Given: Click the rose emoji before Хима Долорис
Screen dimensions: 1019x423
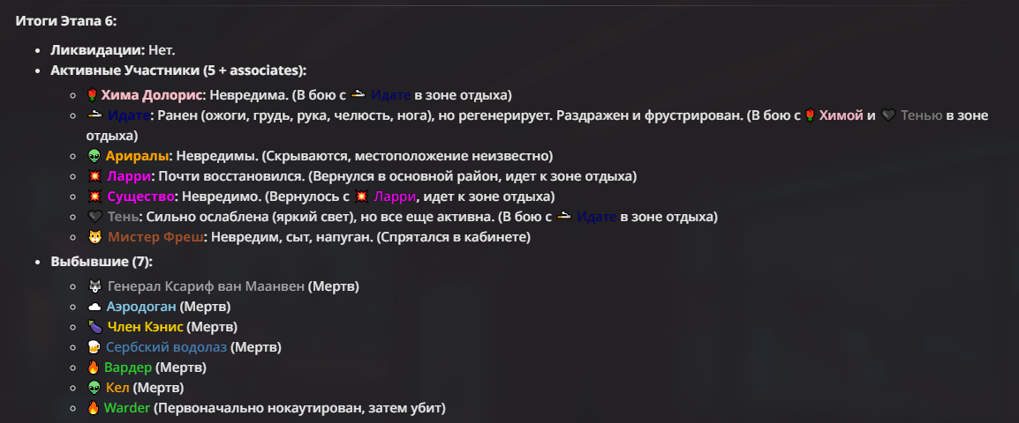Looking at the screenshot, I should 93,95.
